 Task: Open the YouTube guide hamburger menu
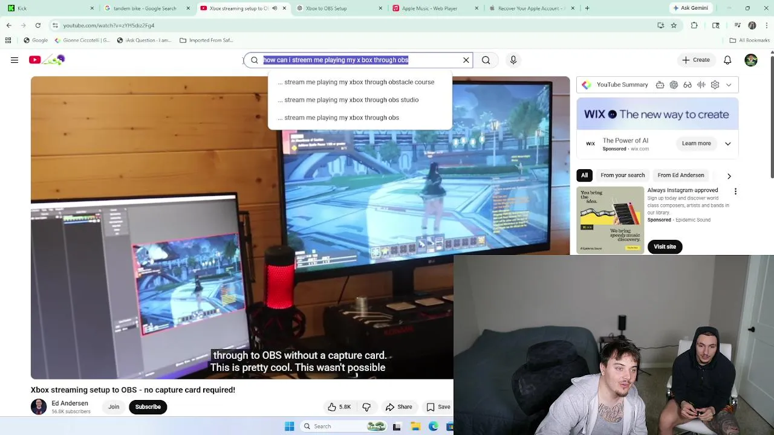tap(15, 60)
